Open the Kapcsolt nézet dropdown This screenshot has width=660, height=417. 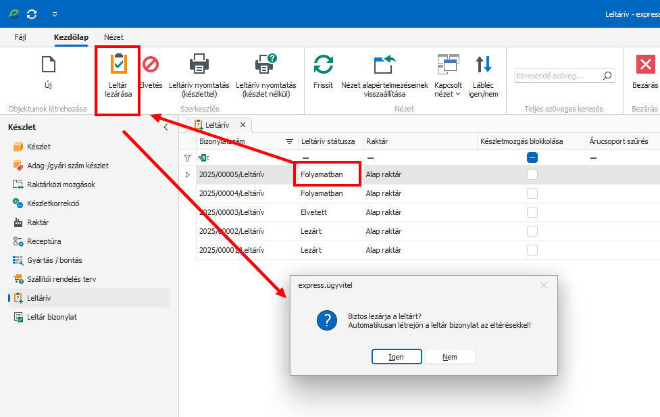pos(448,74)
